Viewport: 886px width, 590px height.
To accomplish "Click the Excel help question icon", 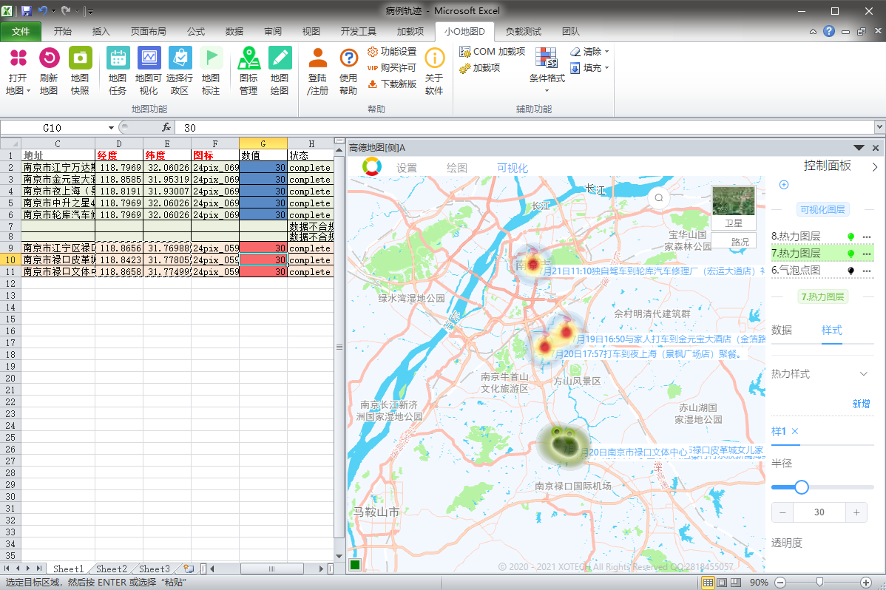I will [x=829, y=31].
